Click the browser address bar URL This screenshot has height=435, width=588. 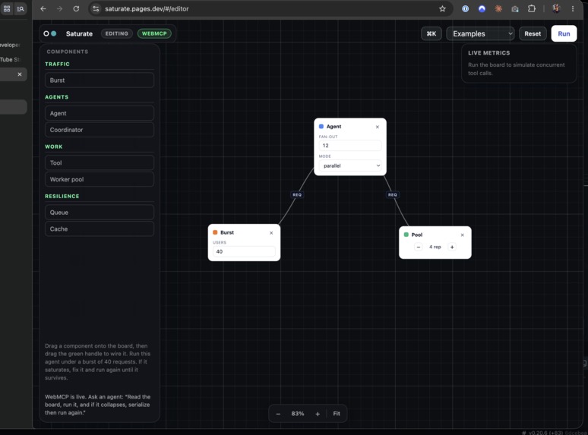147,8
